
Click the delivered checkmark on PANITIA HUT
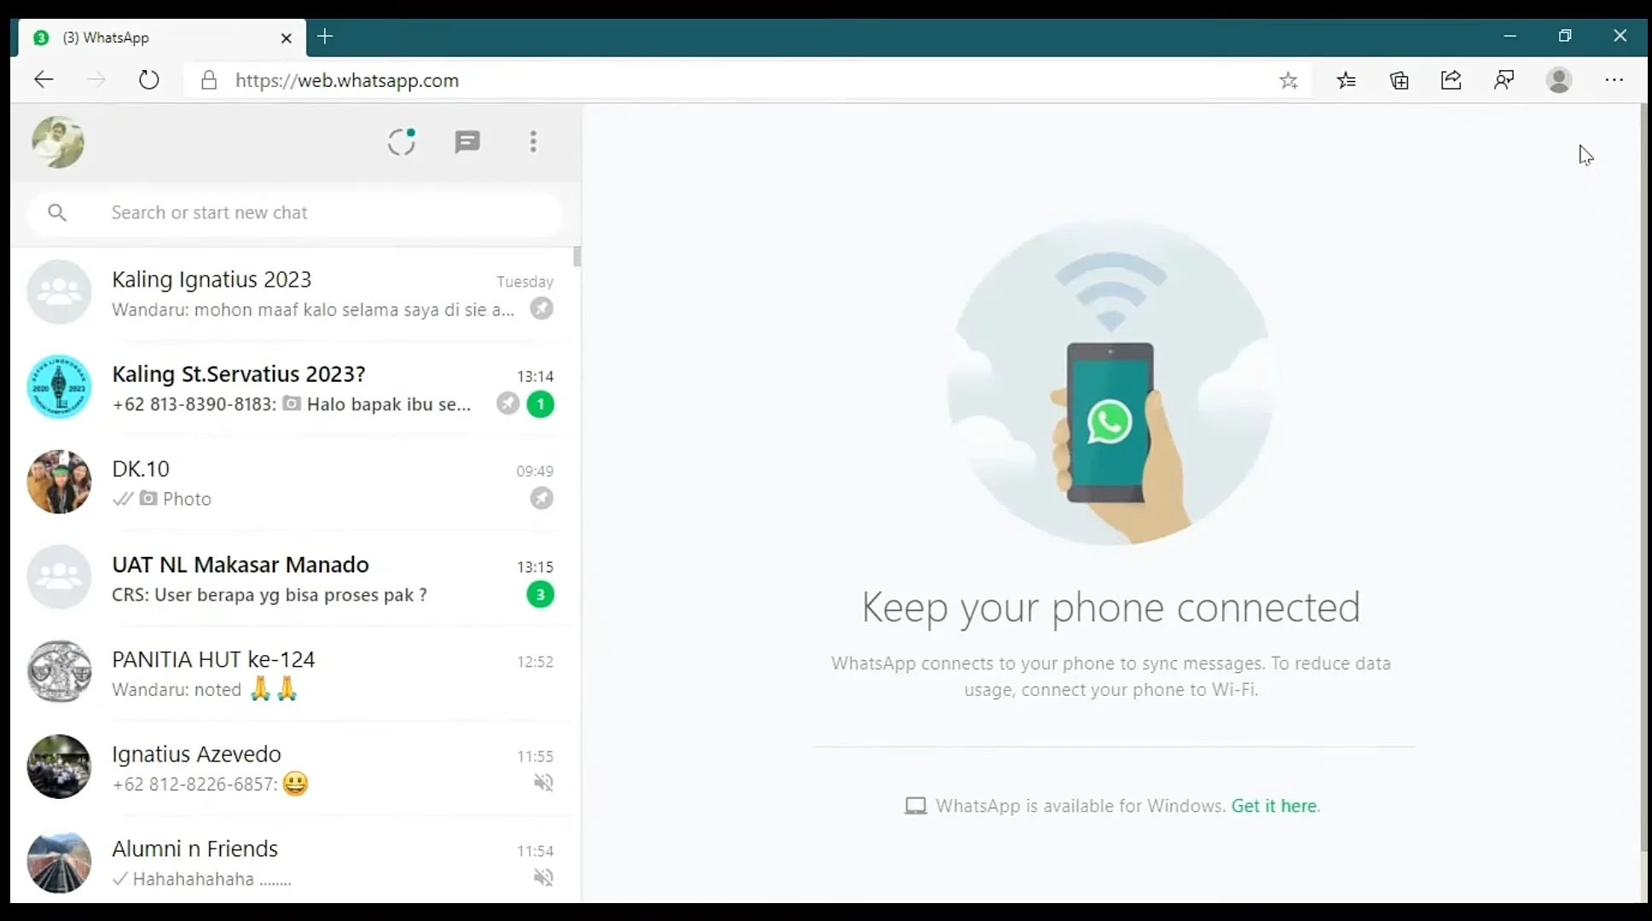121,690
